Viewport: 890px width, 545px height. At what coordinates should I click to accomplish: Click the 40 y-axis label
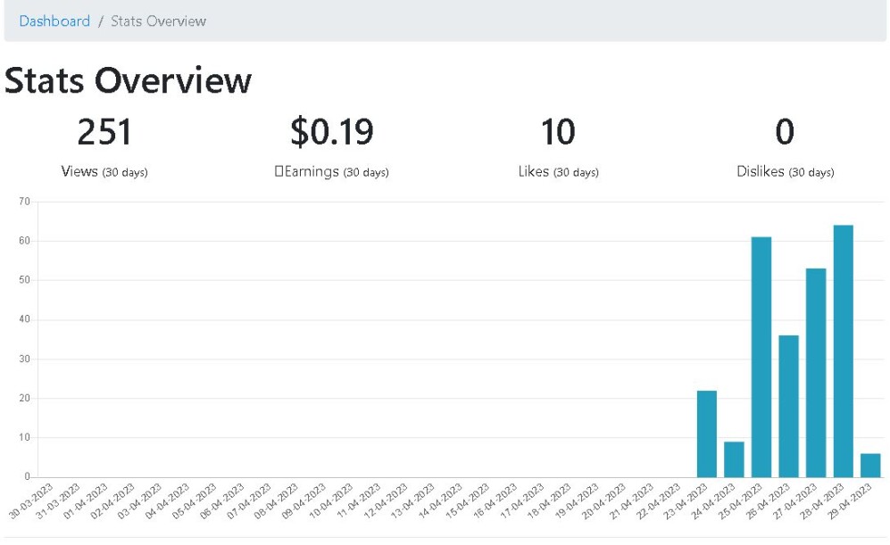(x=24, y=319)
